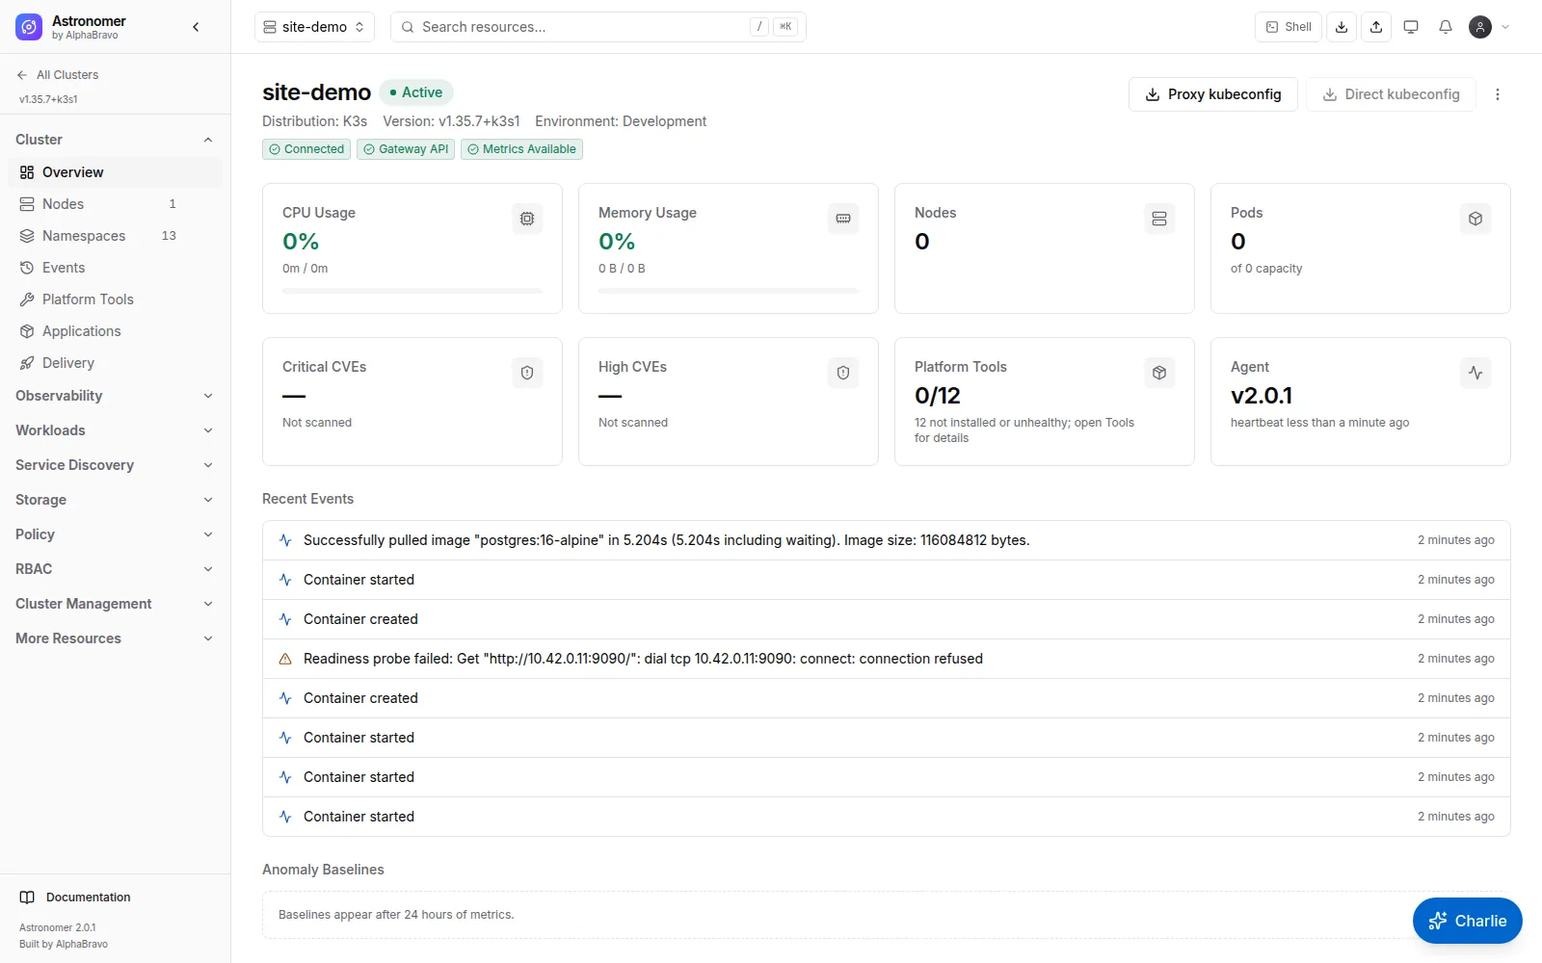Go to Nodes in the sidebar
Screen dimensions: 1542x963
[115, 204]
